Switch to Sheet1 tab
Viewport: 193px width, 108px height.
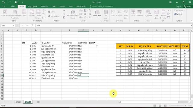pos(19,102)
